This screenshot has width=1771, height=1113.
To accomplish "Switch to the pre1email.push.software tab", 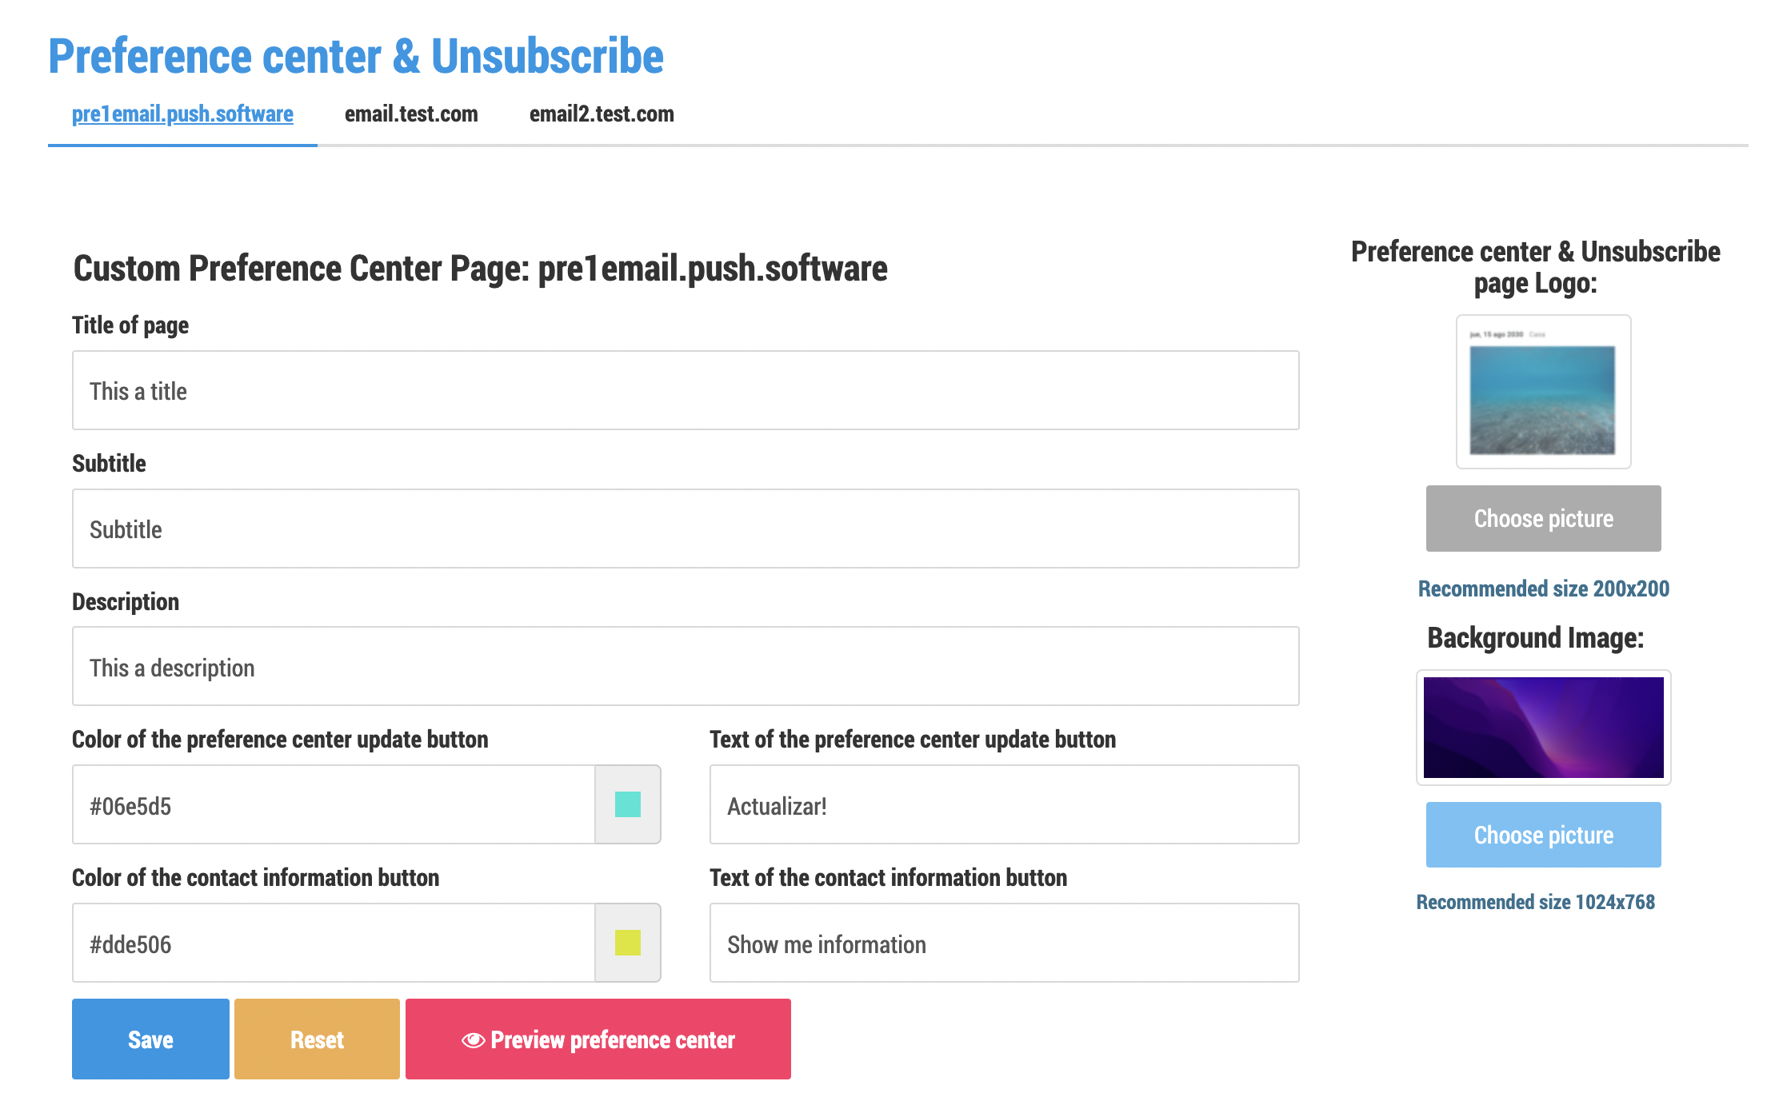I will point(182,114).
